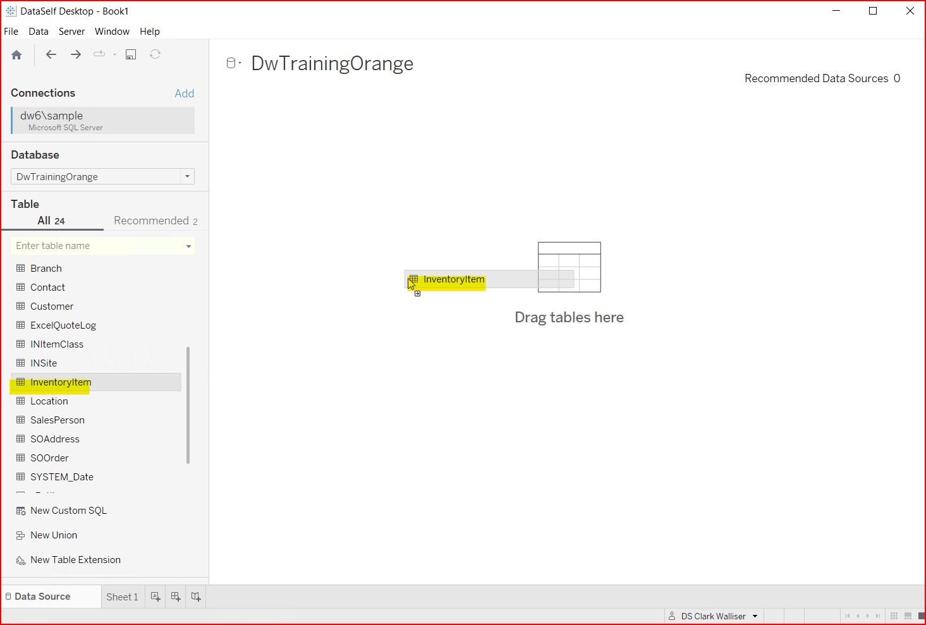Select the SalesPerson table in list
This screenshot has width=926, height=625.
click(x=57, y=420)
